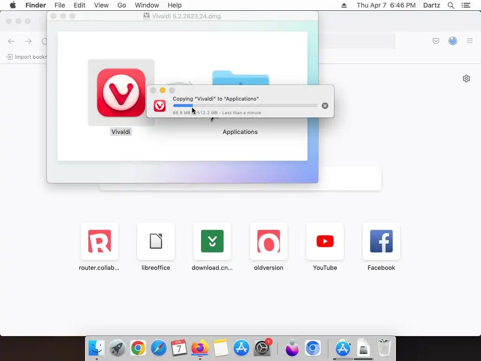Open the purple ball app in the Dock
Image resolution: width=481 pixels, height=361 pixels.
point(292,348)
